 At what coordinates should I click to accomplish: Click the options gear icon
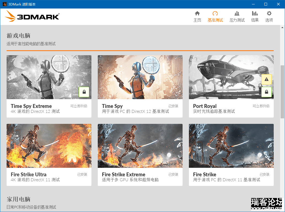point(269,13)
